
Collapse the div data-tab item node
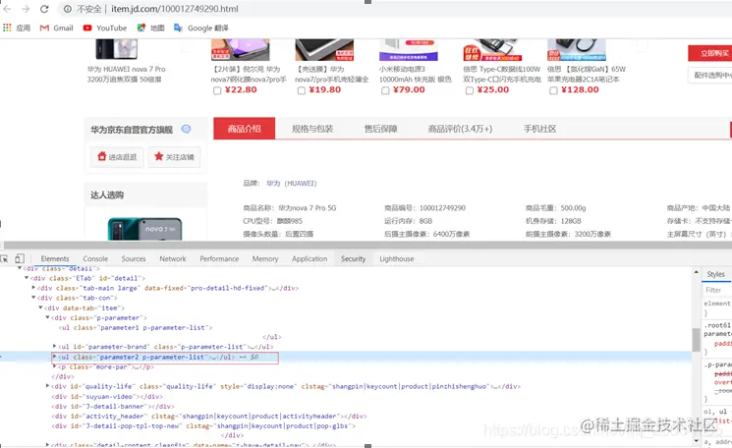(x=40, y=308)
